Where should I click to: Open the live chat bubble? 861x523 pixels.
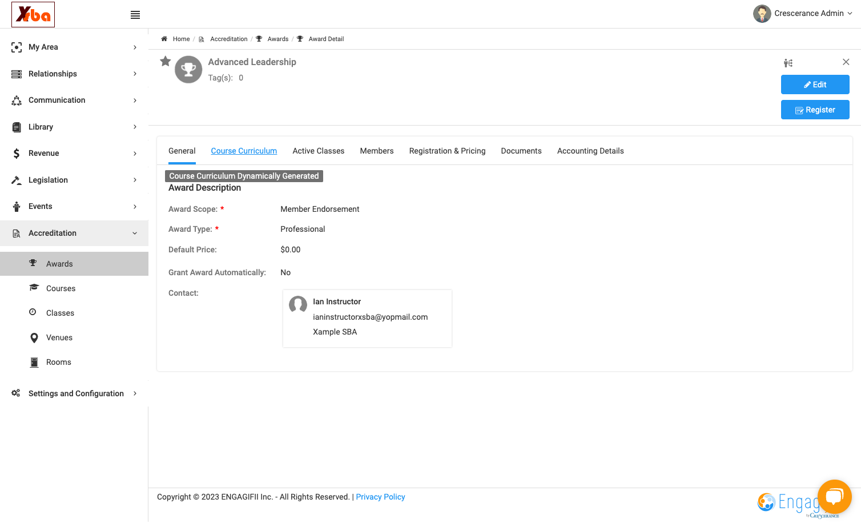pyautogui.click(x=834, y=497)
